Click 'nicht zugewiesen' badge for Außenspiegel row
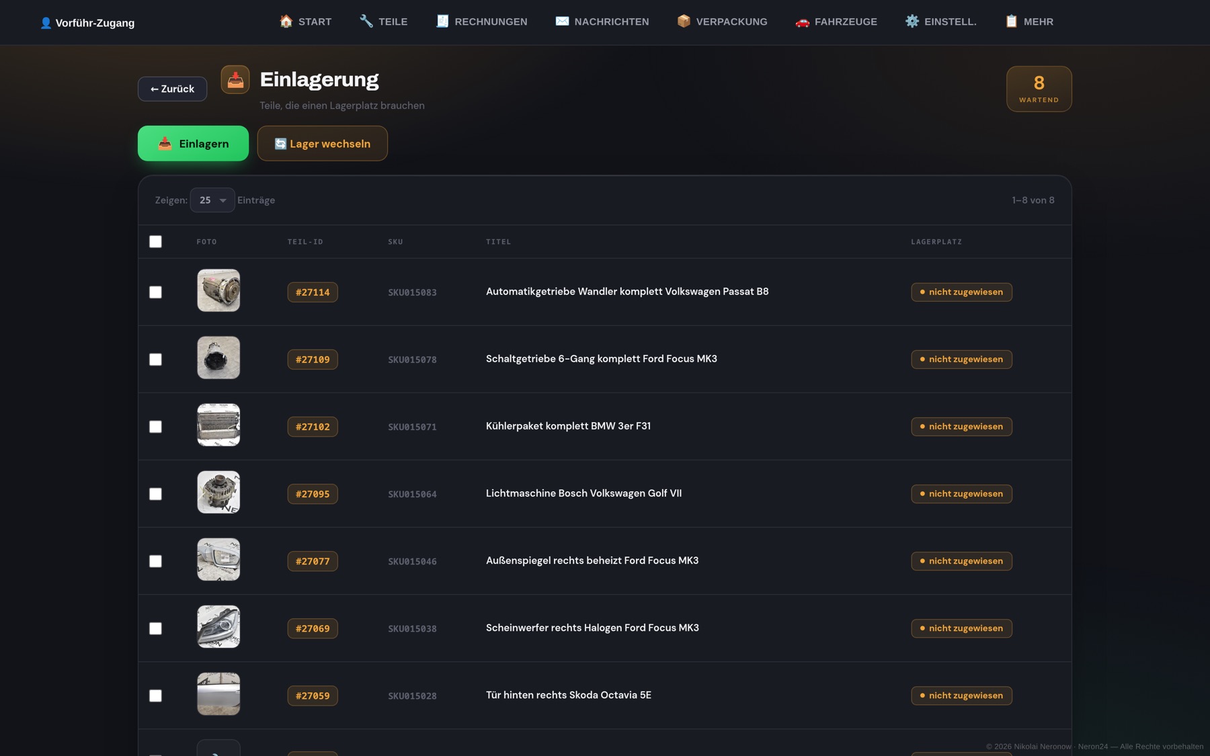1210x756 pixels. pyautogui.click(x=961, y=561)
